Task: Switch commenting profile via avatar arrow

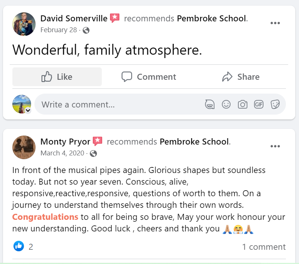Action: tap(28, 110)
